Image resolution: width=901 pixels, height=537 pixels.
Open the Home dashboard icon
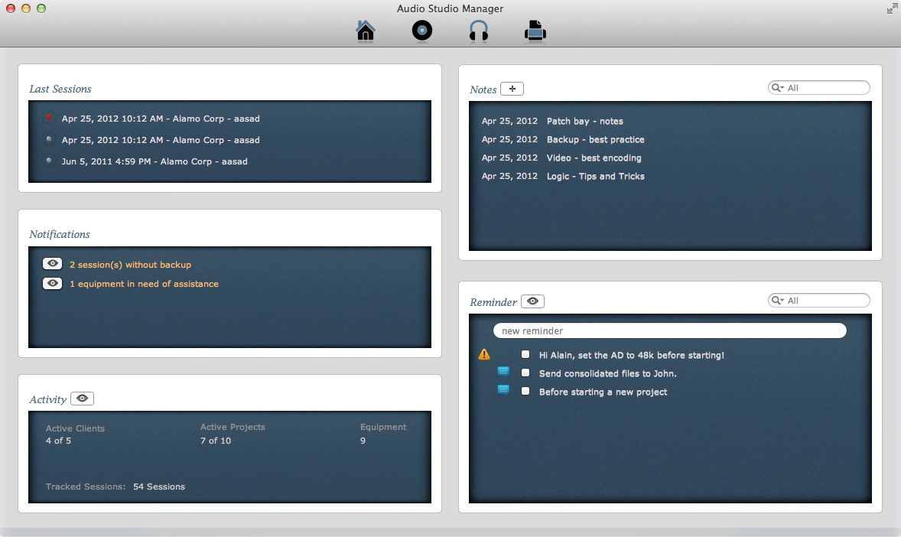point(366,31)
